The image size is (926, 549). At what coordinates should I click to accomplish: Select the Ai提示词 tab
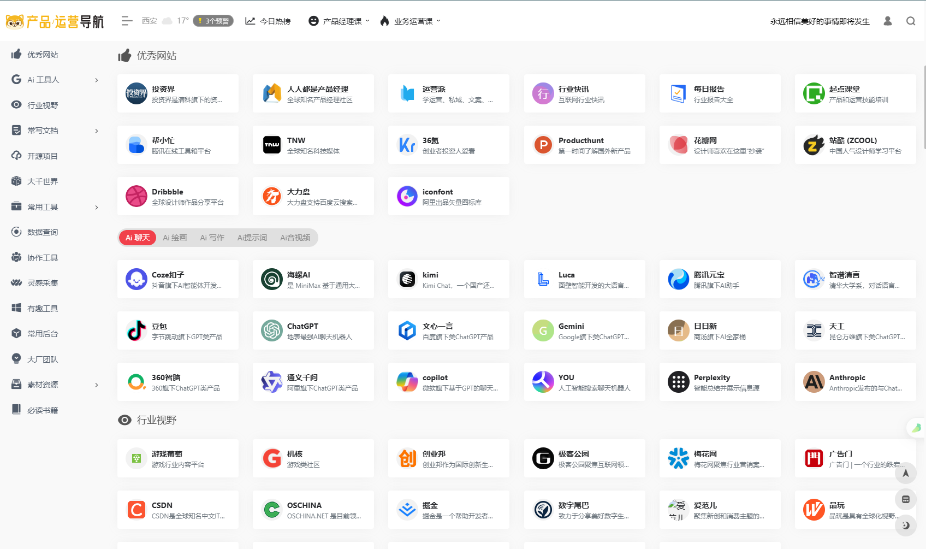click(252, 238)
